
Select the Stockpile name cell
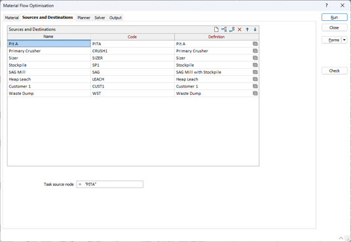49,65
